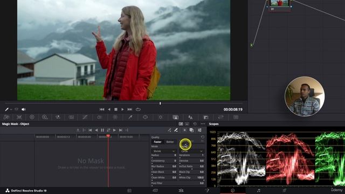Switch to the Deliver page
Viewport: 345px width, 194px height.
coord(284,190)
